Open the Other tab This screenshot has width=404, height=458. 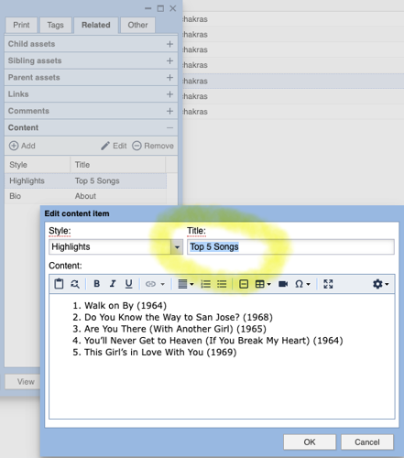(137, 25)
